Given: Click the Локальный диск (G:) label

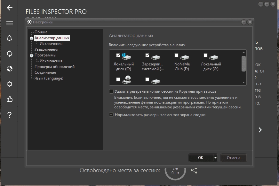Looking at the screenshot, I should point(211,66).
